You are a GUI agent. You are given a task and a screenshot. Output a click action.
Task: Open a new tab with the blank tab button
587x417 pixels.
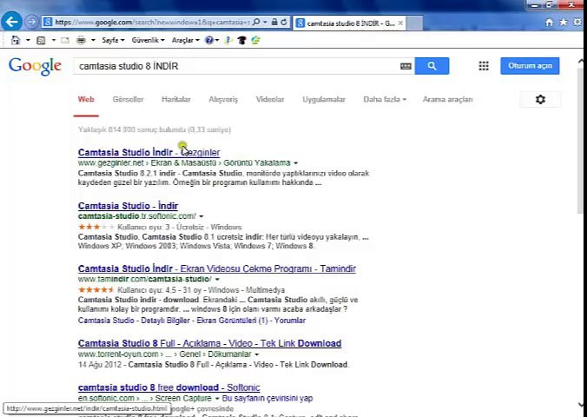coord(414,23)
